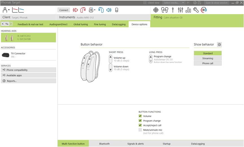Open the audiogram curves icon

18,10
